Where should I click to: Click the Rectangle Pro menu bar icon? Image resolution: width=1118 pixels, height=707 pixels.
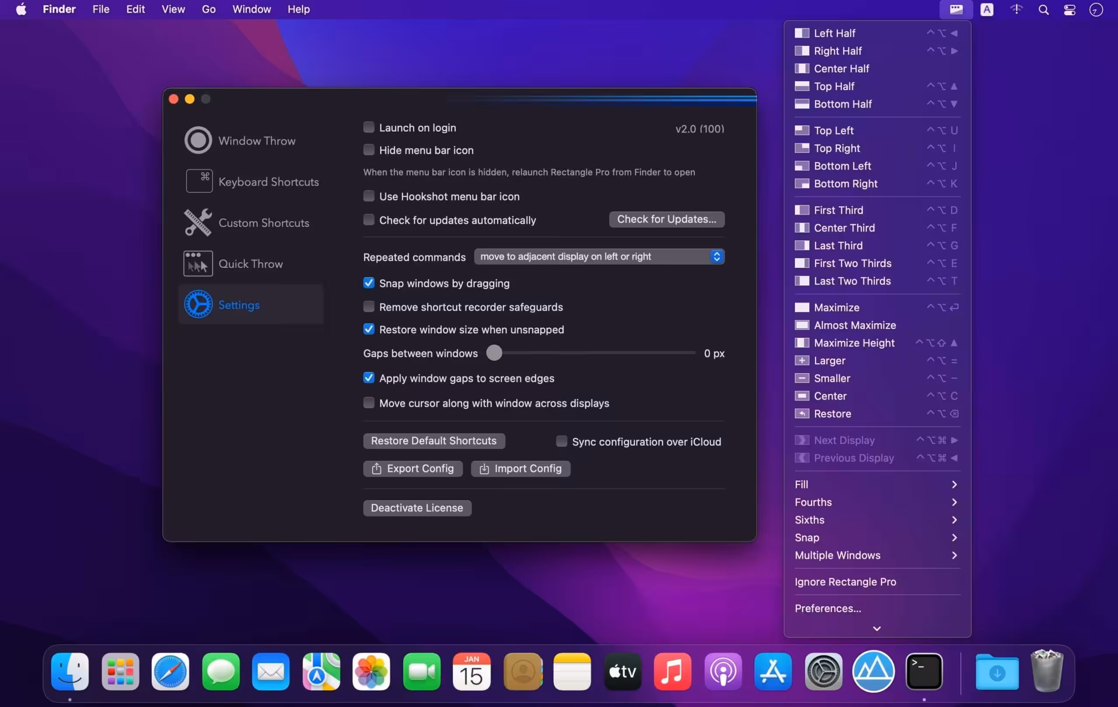pyautogui.click(x=956, y=9)
